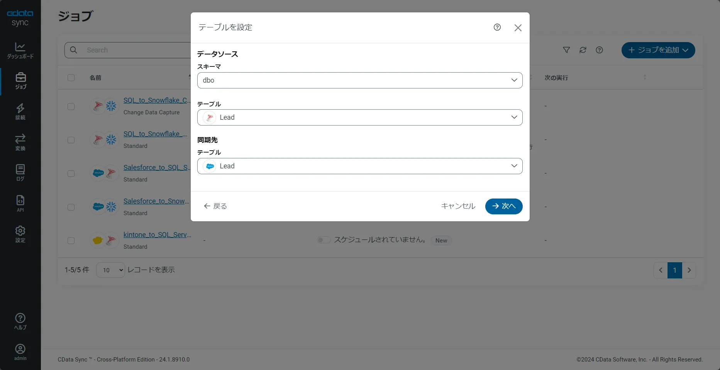The height and width of the screenshot is (370, 720).
Task: Open dialog help via the question mark icon
Action: click(497, 27)
